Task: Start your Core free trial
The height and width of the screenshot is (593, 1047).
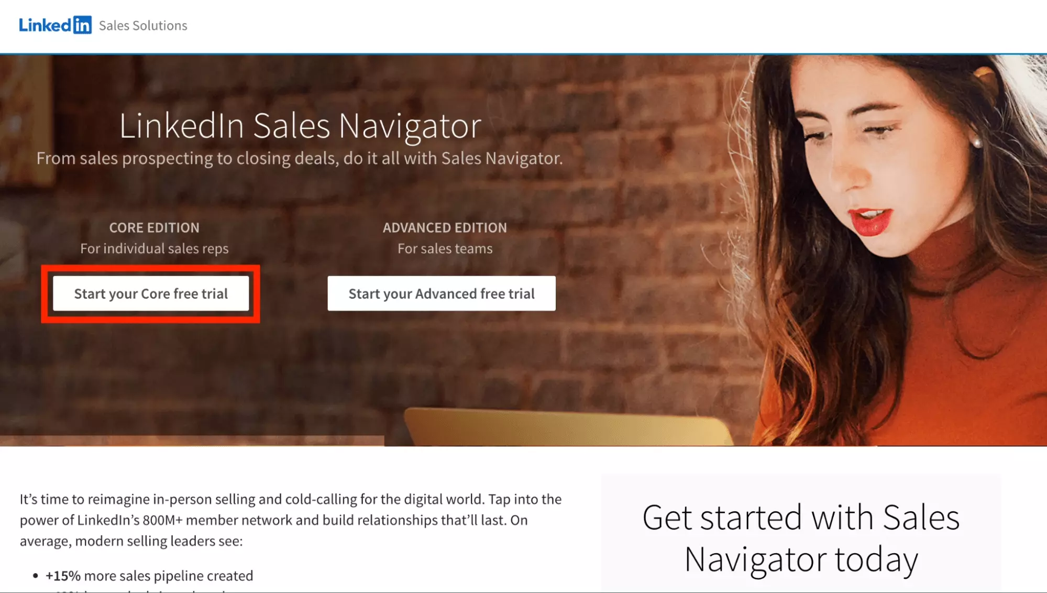Action: pos(151,293)
